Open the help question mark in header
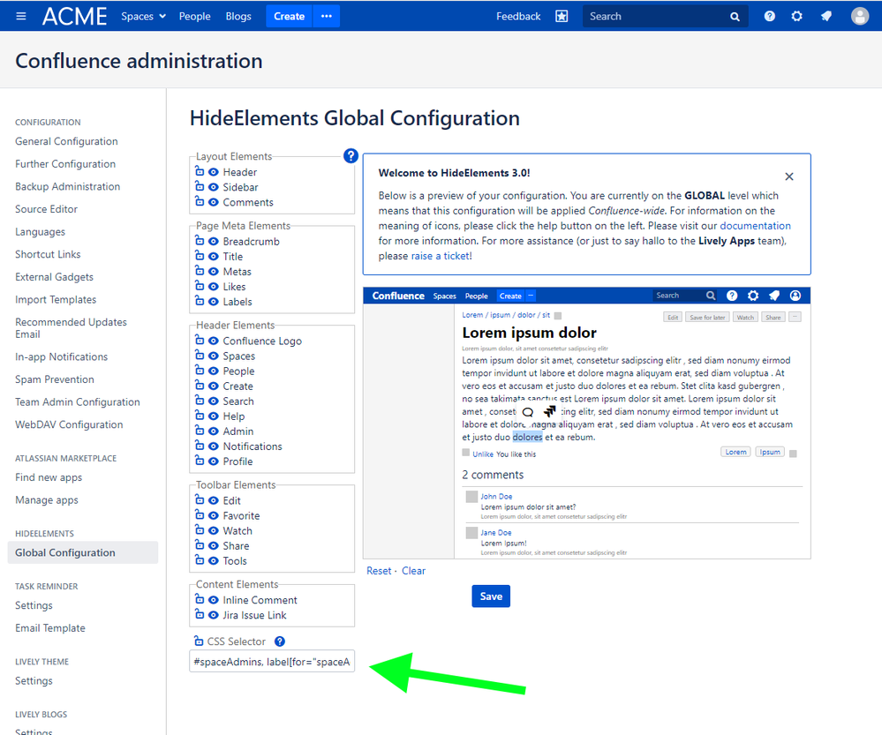Viewport: 882px width, 735px height. click(x=770, y=16)
